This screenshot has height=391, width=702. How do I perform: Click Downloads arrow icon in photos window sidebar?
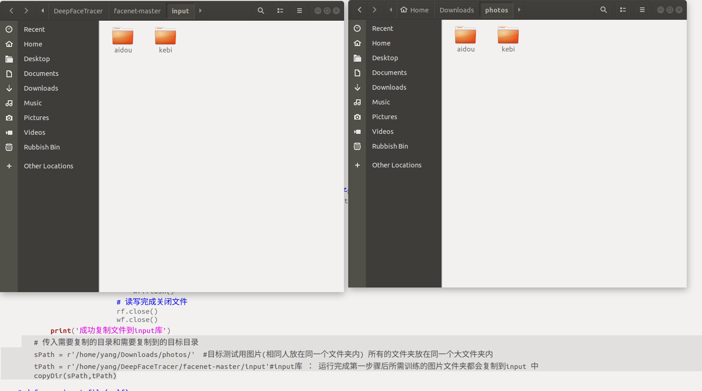tap(357, 87)
